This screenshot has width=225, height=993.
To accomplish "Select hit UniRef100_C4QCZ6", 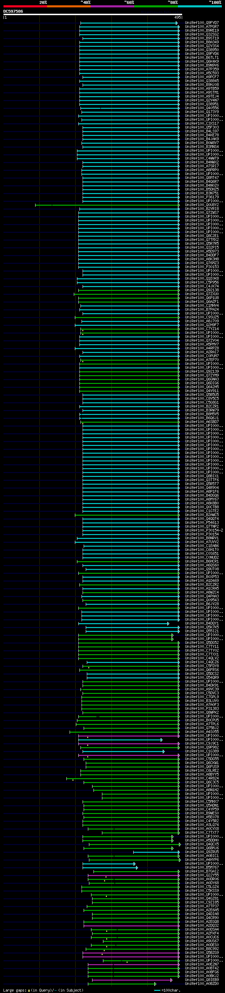I will [201, 662].
